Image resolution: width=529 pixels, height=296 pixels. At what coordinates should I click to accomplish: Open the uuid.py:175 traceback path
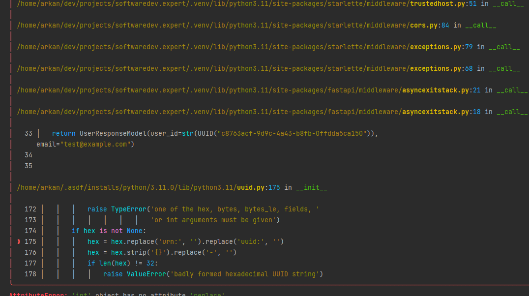148,187
